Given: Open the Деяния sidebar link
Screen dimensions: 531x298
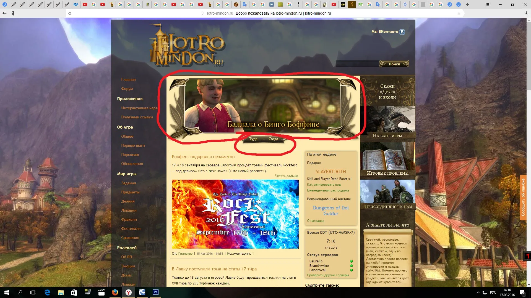Looking at the screenshot, I should (x=128, y=201).
